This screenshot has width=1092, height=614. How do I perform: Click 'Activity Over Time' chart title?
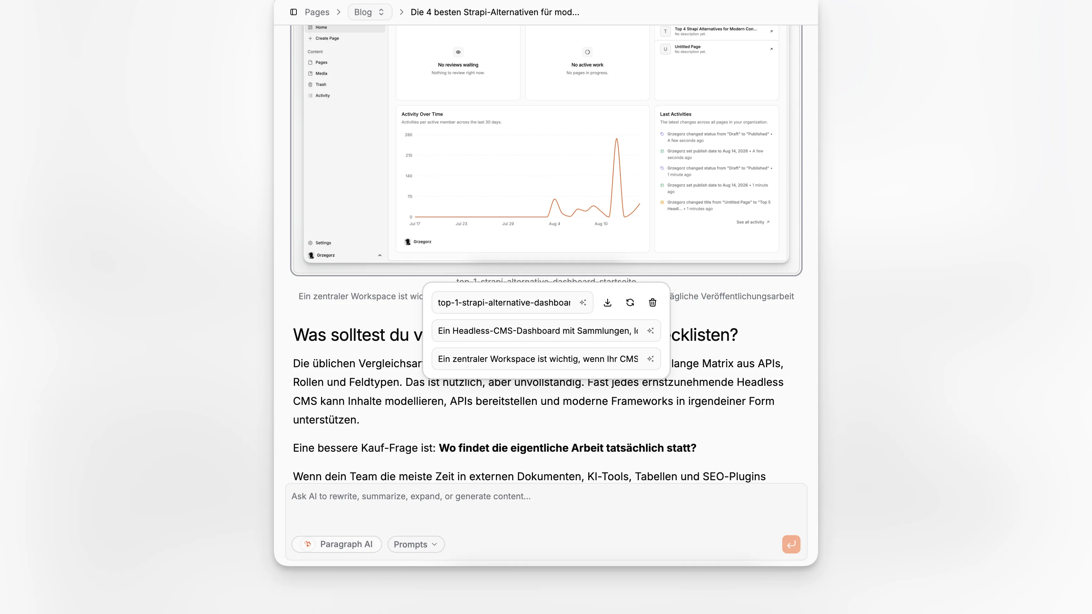pyautogui.click(x=422, y=114)
